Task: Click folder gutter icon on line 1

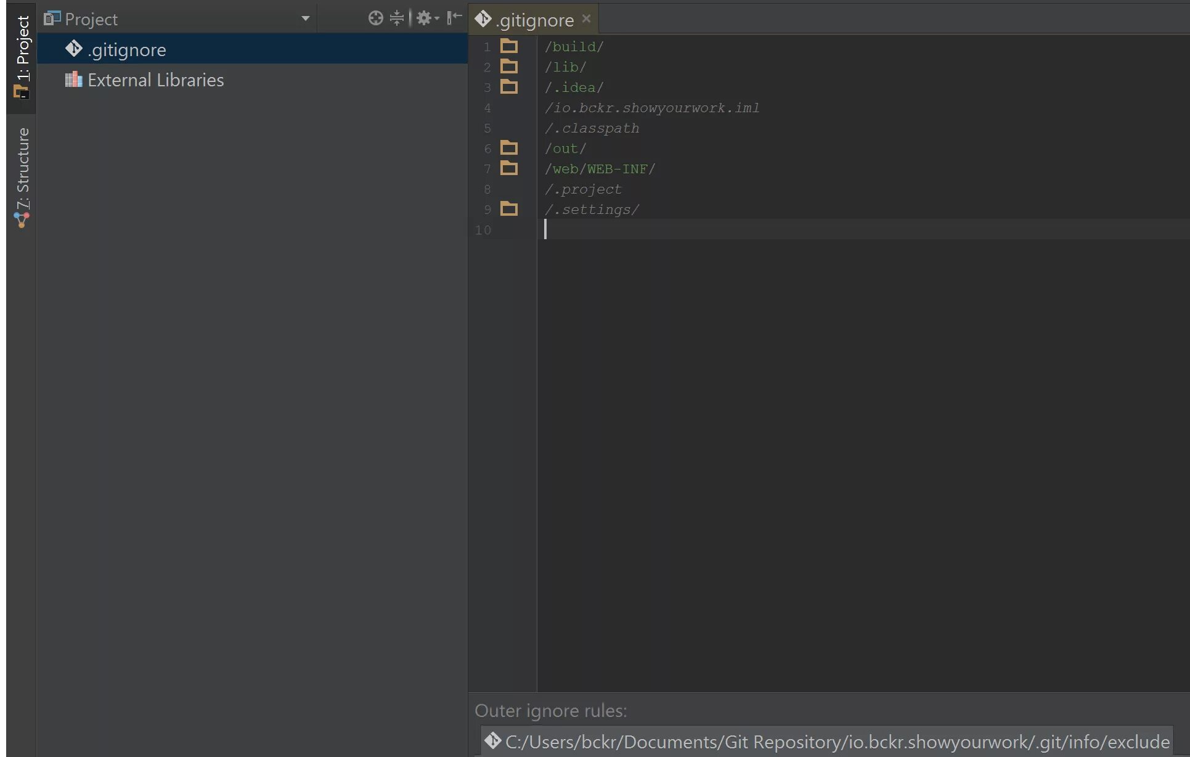Action: point(509,46)
